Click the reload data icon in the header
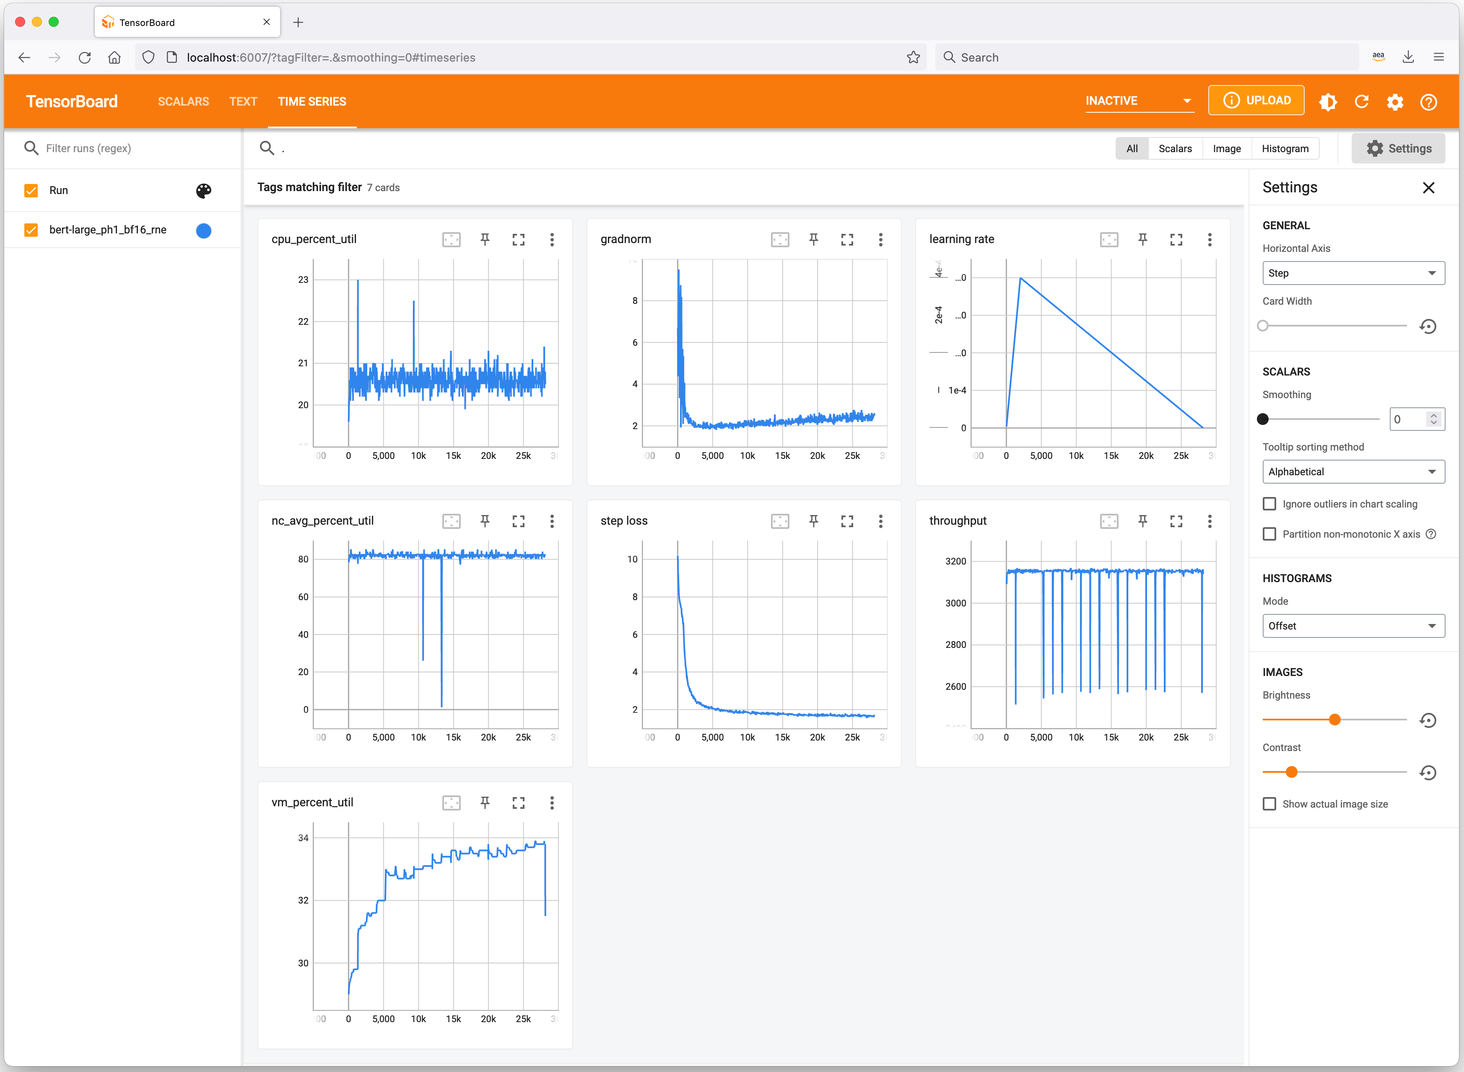 click(1361, 101)
